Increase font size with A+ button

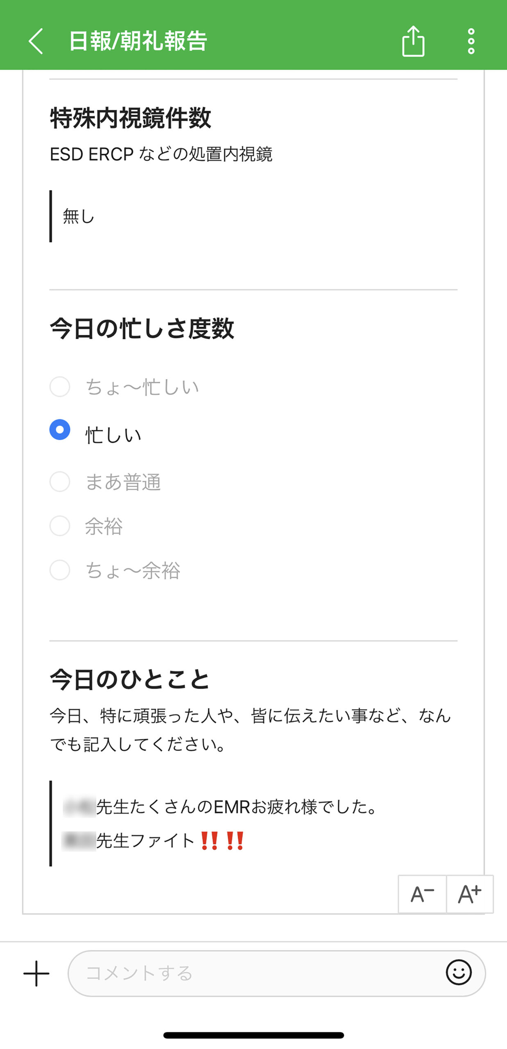pyautogui.click(x=470, y=894)
